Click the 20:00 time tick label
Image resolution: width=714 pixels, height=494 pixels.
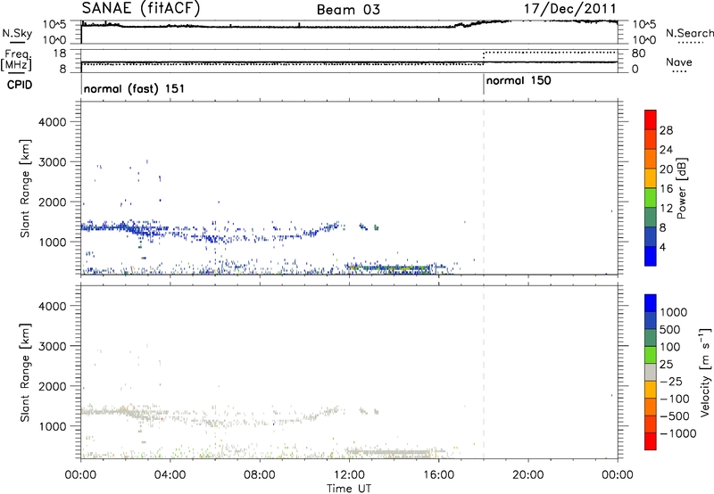click(528, 475)
